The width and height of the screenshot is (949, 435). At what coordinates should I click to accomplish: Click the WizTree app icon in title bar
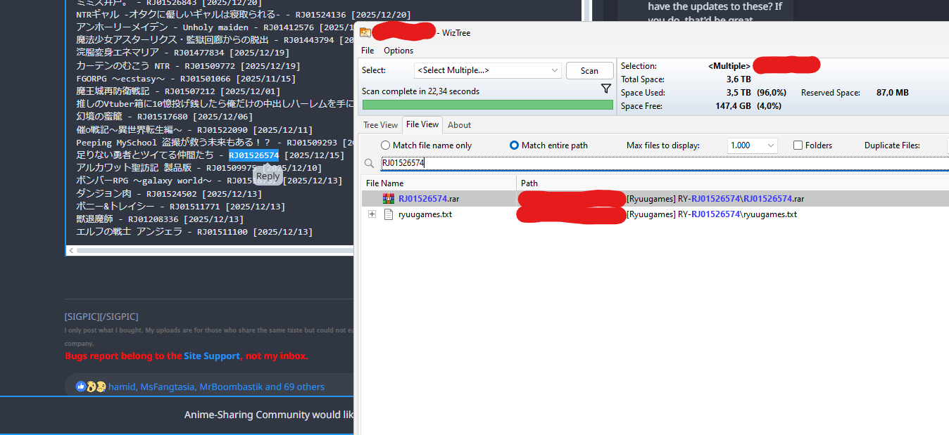tap(365, 32)
